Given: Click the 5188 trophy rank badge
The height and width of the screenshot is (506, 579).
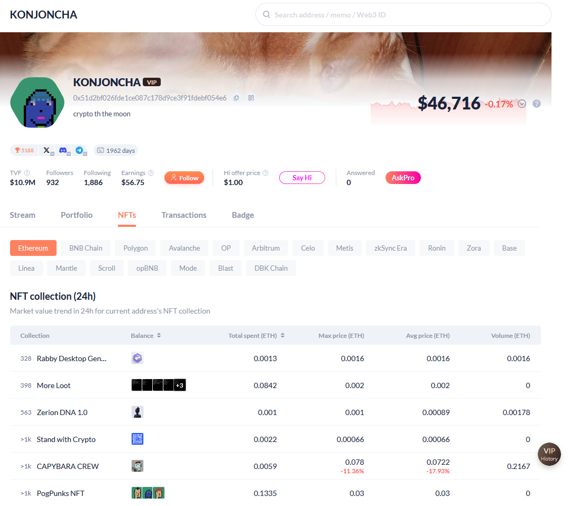Looking at the screenshot, I should click(24, 150).
